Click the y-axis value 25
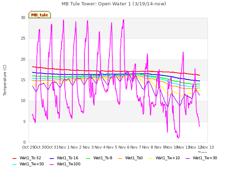229x171 pixels. 23,38
